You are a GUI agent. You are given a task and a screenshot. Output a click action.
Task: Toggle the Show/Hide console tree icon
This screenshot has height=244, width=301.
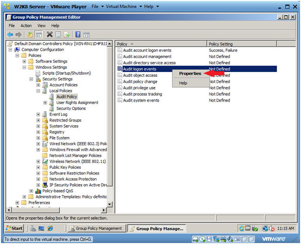(x=38, y=35)
